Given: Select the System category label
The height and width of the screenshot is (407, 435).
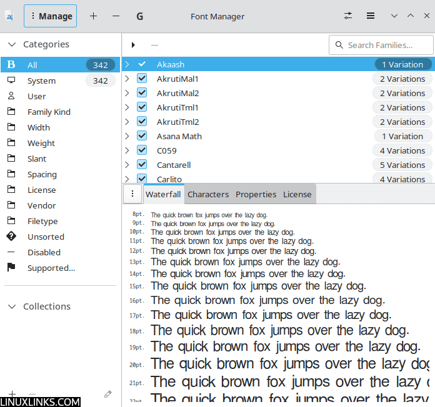Looking at the screenshot, I should pyautogui.click(x=42, y=81).
